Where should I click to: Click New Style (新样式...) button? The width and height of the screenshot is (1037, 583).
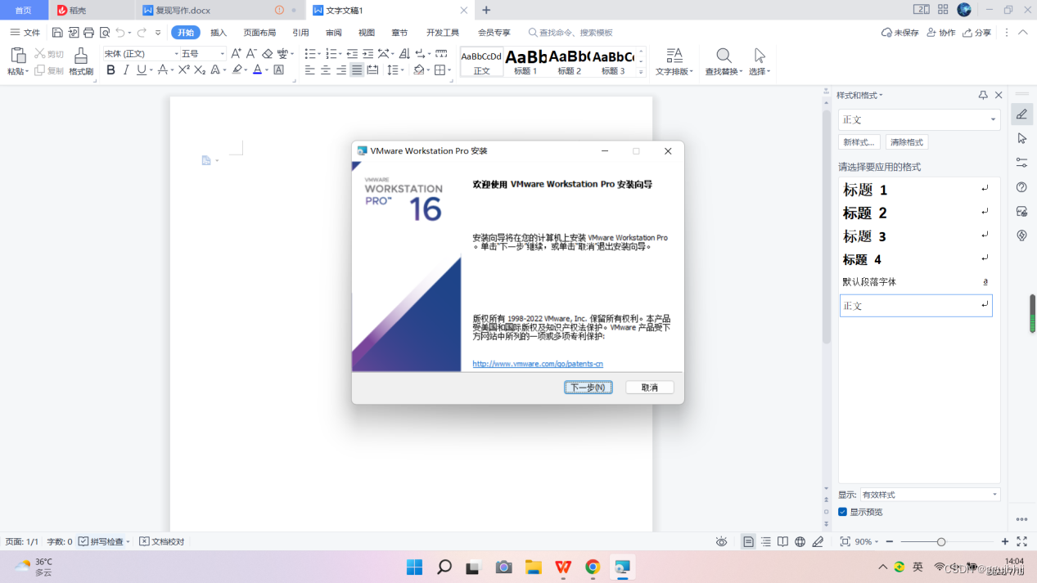(x=859, y=142)
